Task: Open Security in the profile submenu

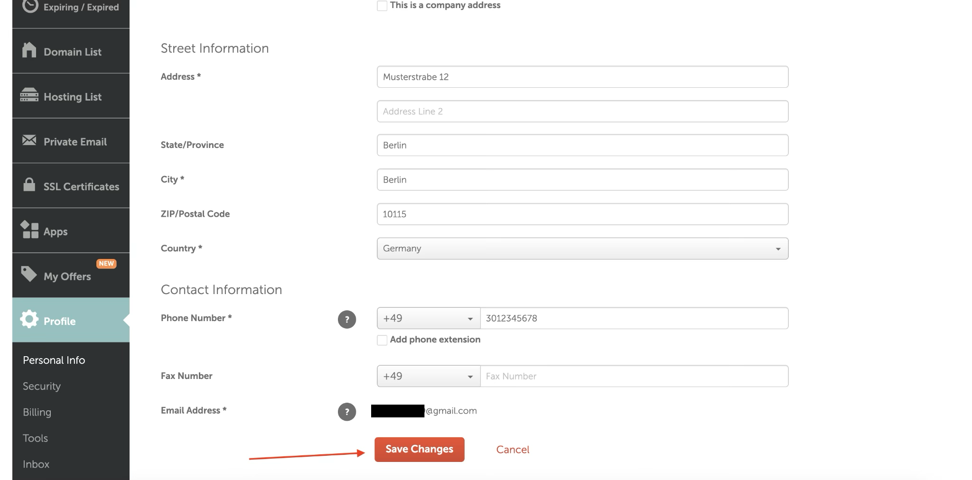Action: pos(42,386)
